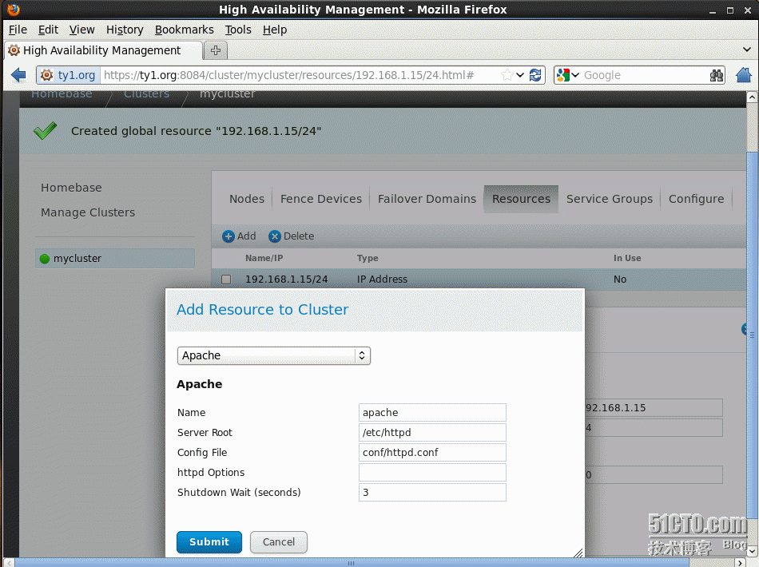Click the binoculars search icon

click(x=717, y=75)
